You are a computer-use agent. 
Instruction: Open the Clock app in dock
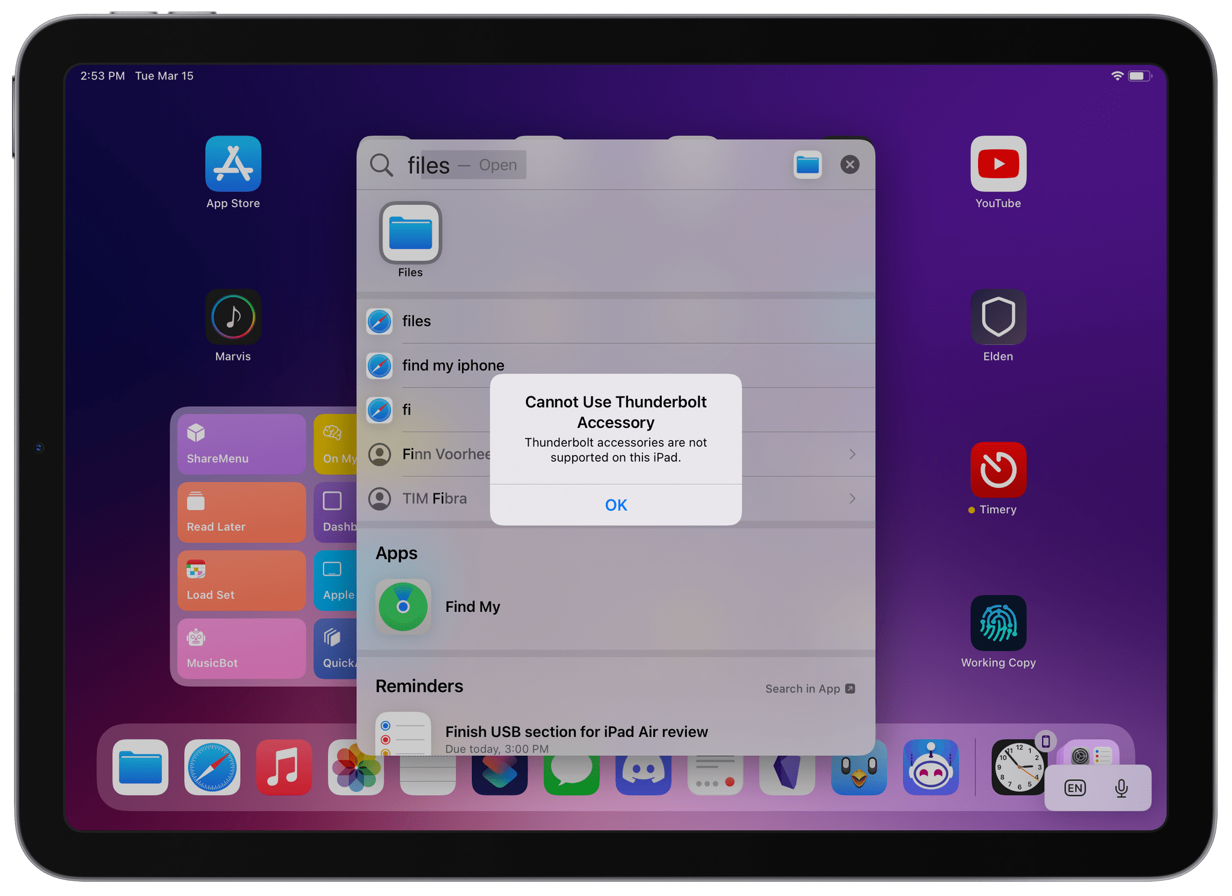(x=1018, y=767)
